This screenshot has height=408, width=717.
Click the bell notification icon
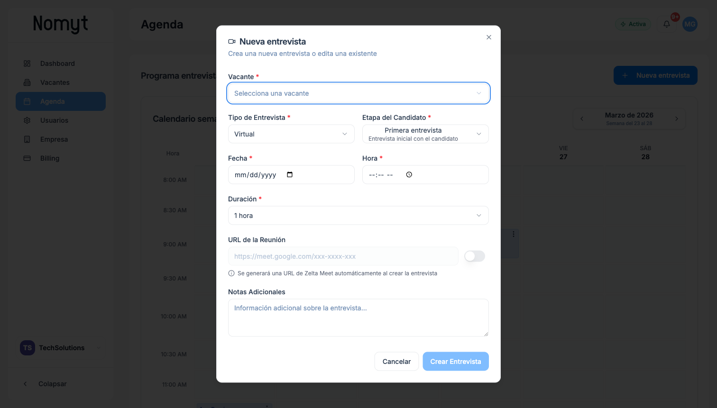pos(666,24)
